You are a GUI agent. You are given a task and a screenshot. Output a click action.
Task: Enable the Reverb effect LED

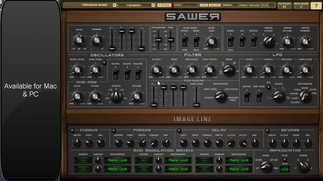coord(267,131)
